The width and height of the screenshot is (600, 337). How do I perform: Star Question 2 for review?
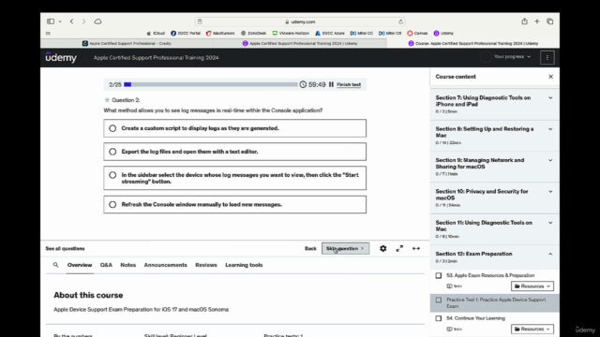(x=107, y=100)
